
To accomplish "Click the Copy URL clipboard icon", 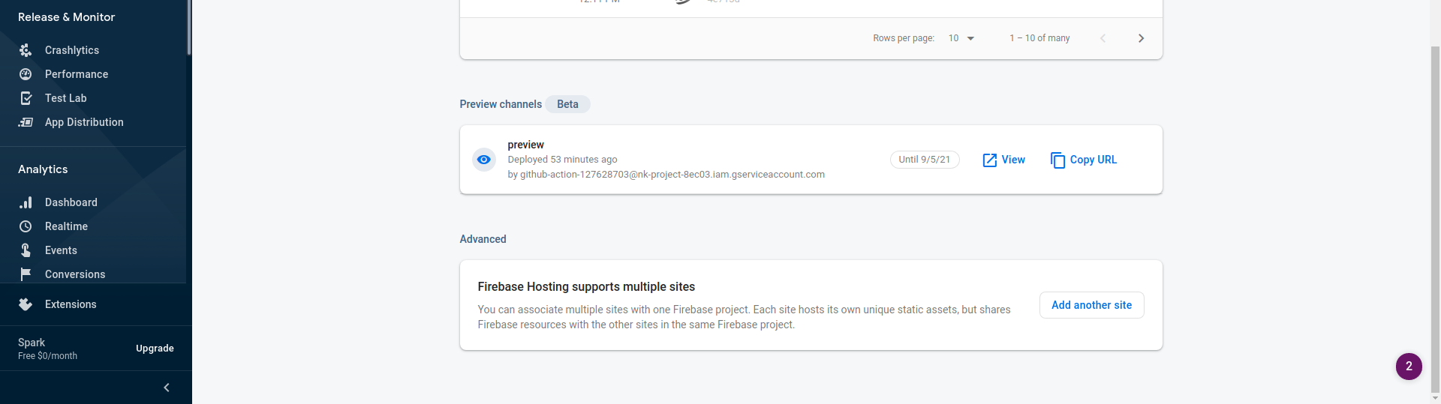I will [x=1057, y=160].
